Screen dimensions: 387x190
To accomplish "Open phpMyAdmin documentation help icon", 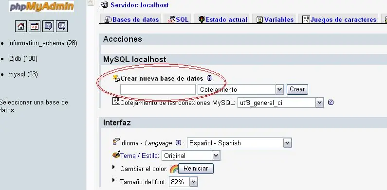I will [48, 26].
